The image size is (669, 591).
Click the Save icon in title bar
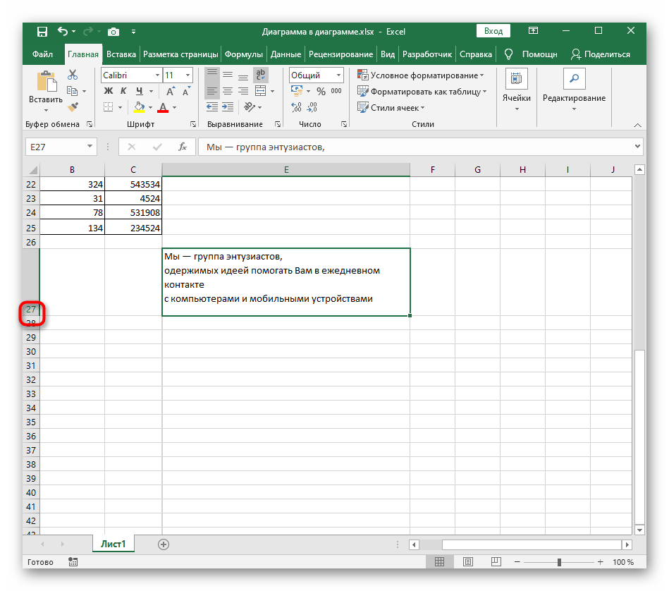click(x=42, y=32)
